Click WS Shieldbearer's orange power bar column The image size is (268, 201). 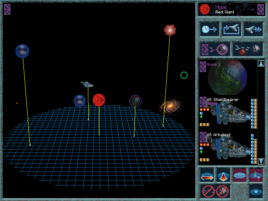256,113
